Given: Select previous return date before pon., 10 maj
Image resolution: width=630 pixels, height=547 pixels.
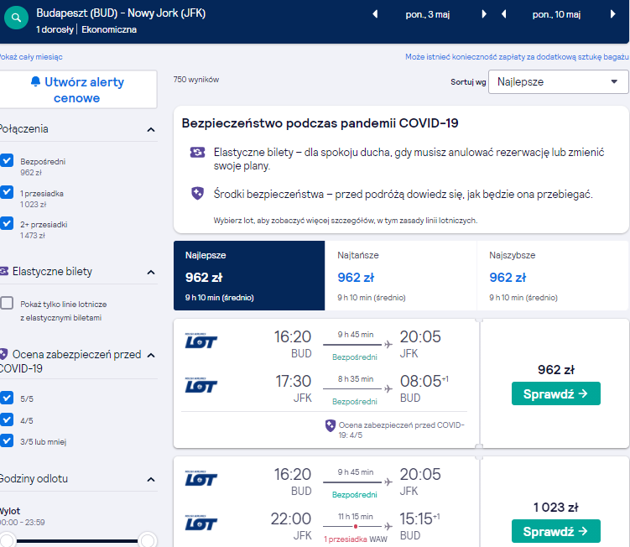Looking at the screenshot, I should pos(504,14).
